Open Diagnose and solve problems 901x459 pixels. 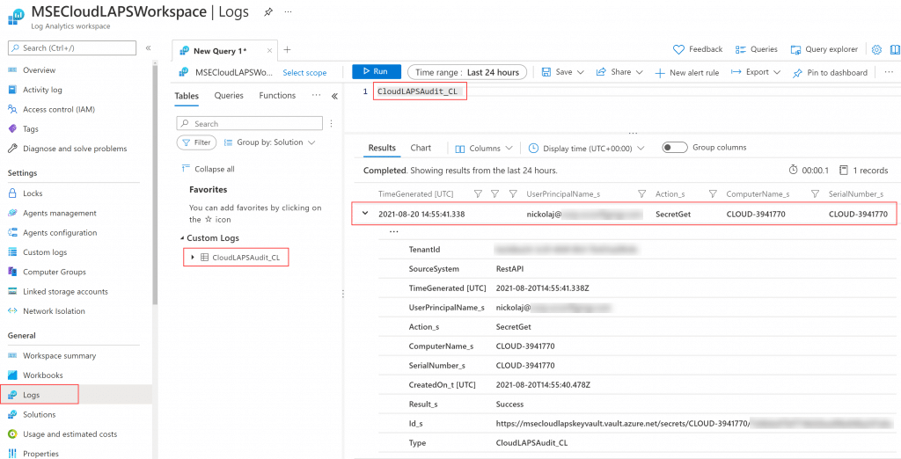75,149
